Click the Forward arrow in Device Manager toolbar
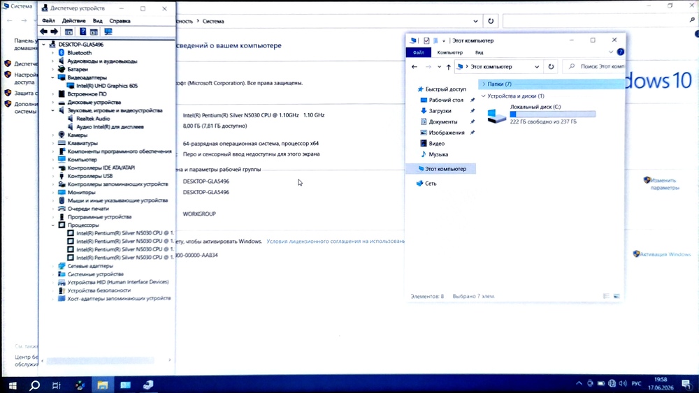 coord(55,31)
